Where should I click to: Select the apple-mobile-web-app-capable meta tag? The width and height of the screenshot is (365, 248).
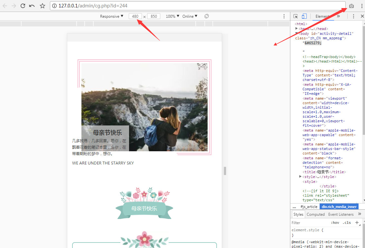[329, 135]
